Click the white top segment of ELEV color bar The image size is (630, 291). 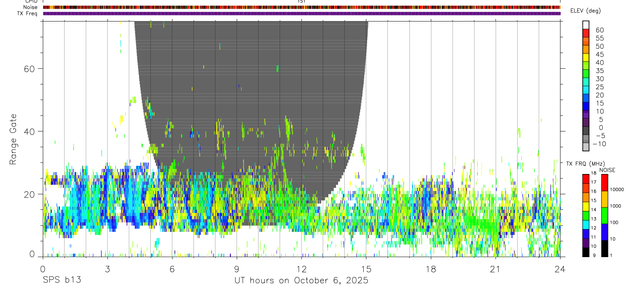point(586,25)
